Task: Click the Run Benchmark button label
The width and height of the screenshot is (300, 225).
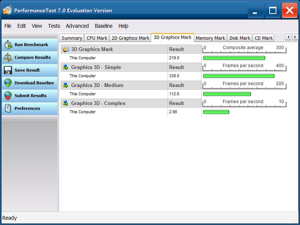Action: (31, 45)
